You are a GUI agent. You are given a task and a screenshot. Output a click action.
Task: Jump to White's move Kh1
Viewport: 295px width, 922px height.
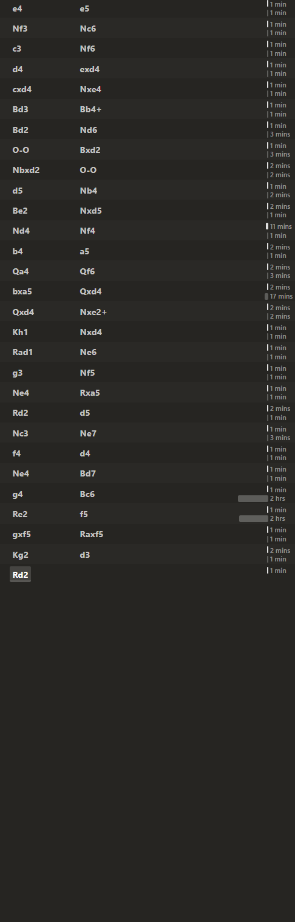[20, 332]
